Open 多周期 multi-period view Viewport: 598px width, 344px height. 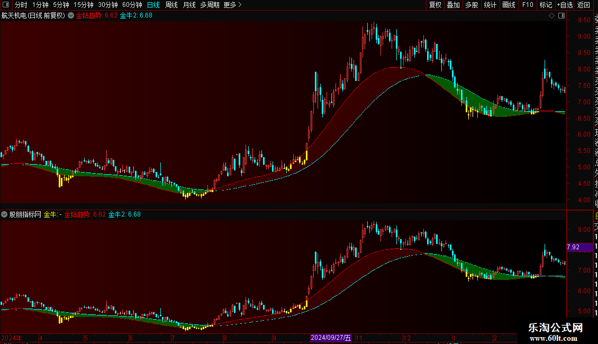[x=210, y=5]
